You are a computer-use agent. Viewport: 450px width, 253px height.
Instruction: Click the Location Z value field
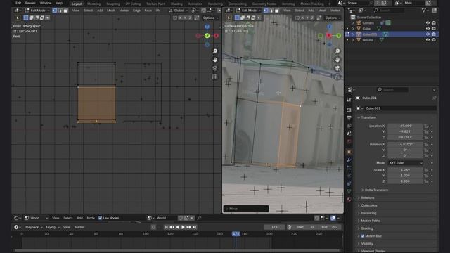(x=405, y=138)
